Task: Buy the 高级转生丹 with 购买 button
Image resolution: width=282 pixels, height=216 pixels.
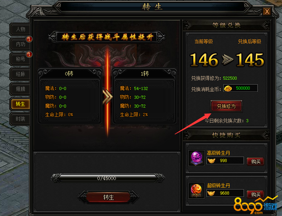Action: click(256, 162)
